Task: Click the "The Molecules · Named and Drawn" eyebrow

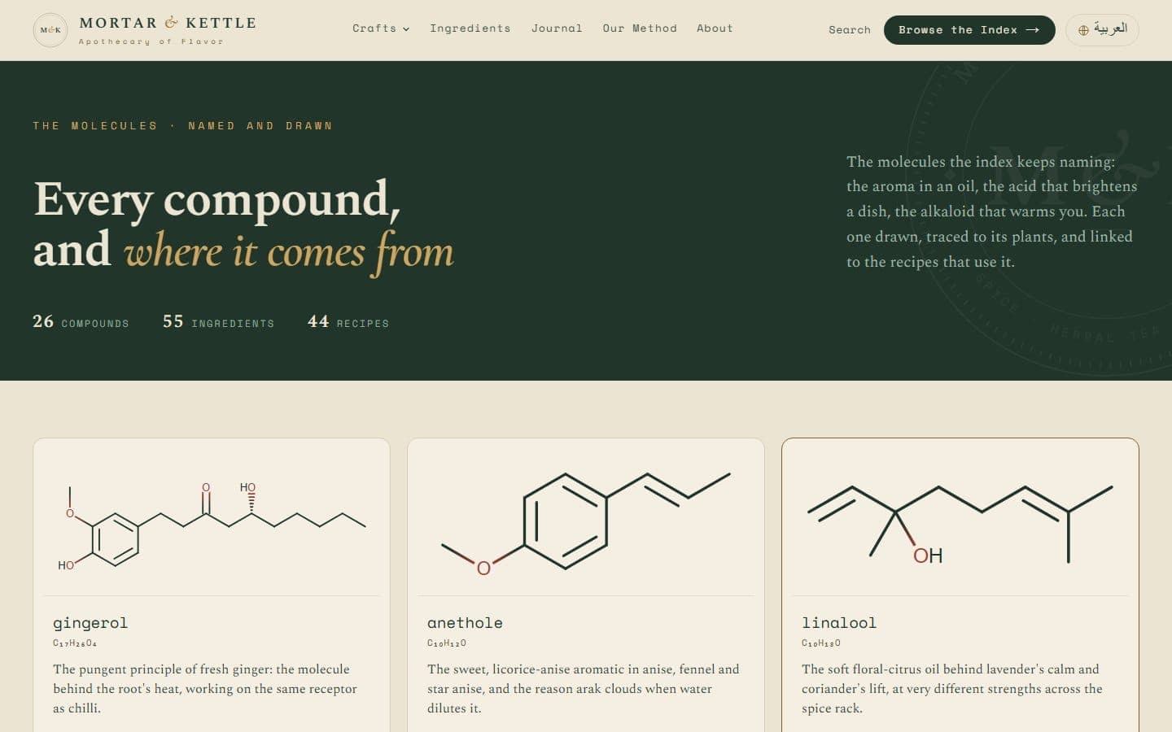Action: tap(182, 126)
